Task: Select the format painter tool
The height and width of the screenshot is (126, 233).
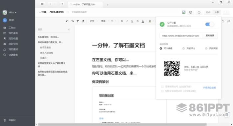Action: tap(78, 21)
